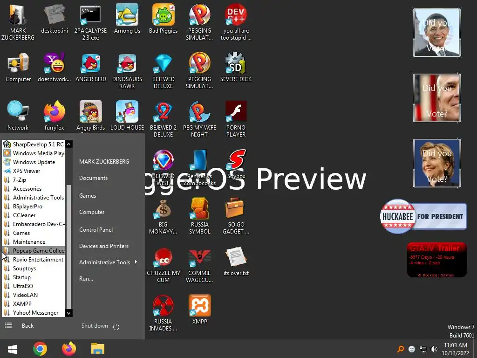Open Firefox from the taskbar
477x358 pixels.
coord(69,349)
